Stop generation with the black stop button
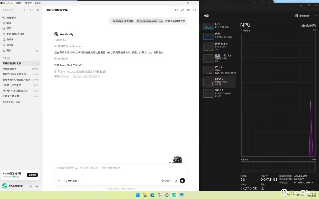This screenshot has width=319, height=199. pyautogui.click(x=183, y=181)
